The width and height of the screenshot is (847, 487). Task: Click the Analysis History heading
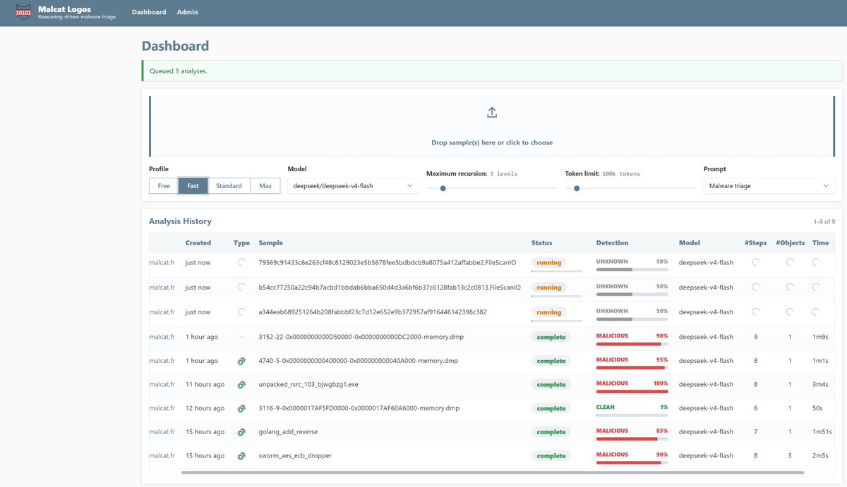180,221
